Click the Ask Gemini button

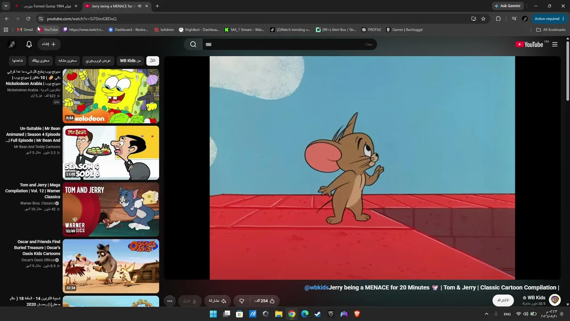[507, 6]
